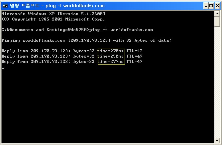The height and width of the screenshot is (145, 222).
Task: Click bytes=32 on the third reply line
Action: tap(84, 62)
